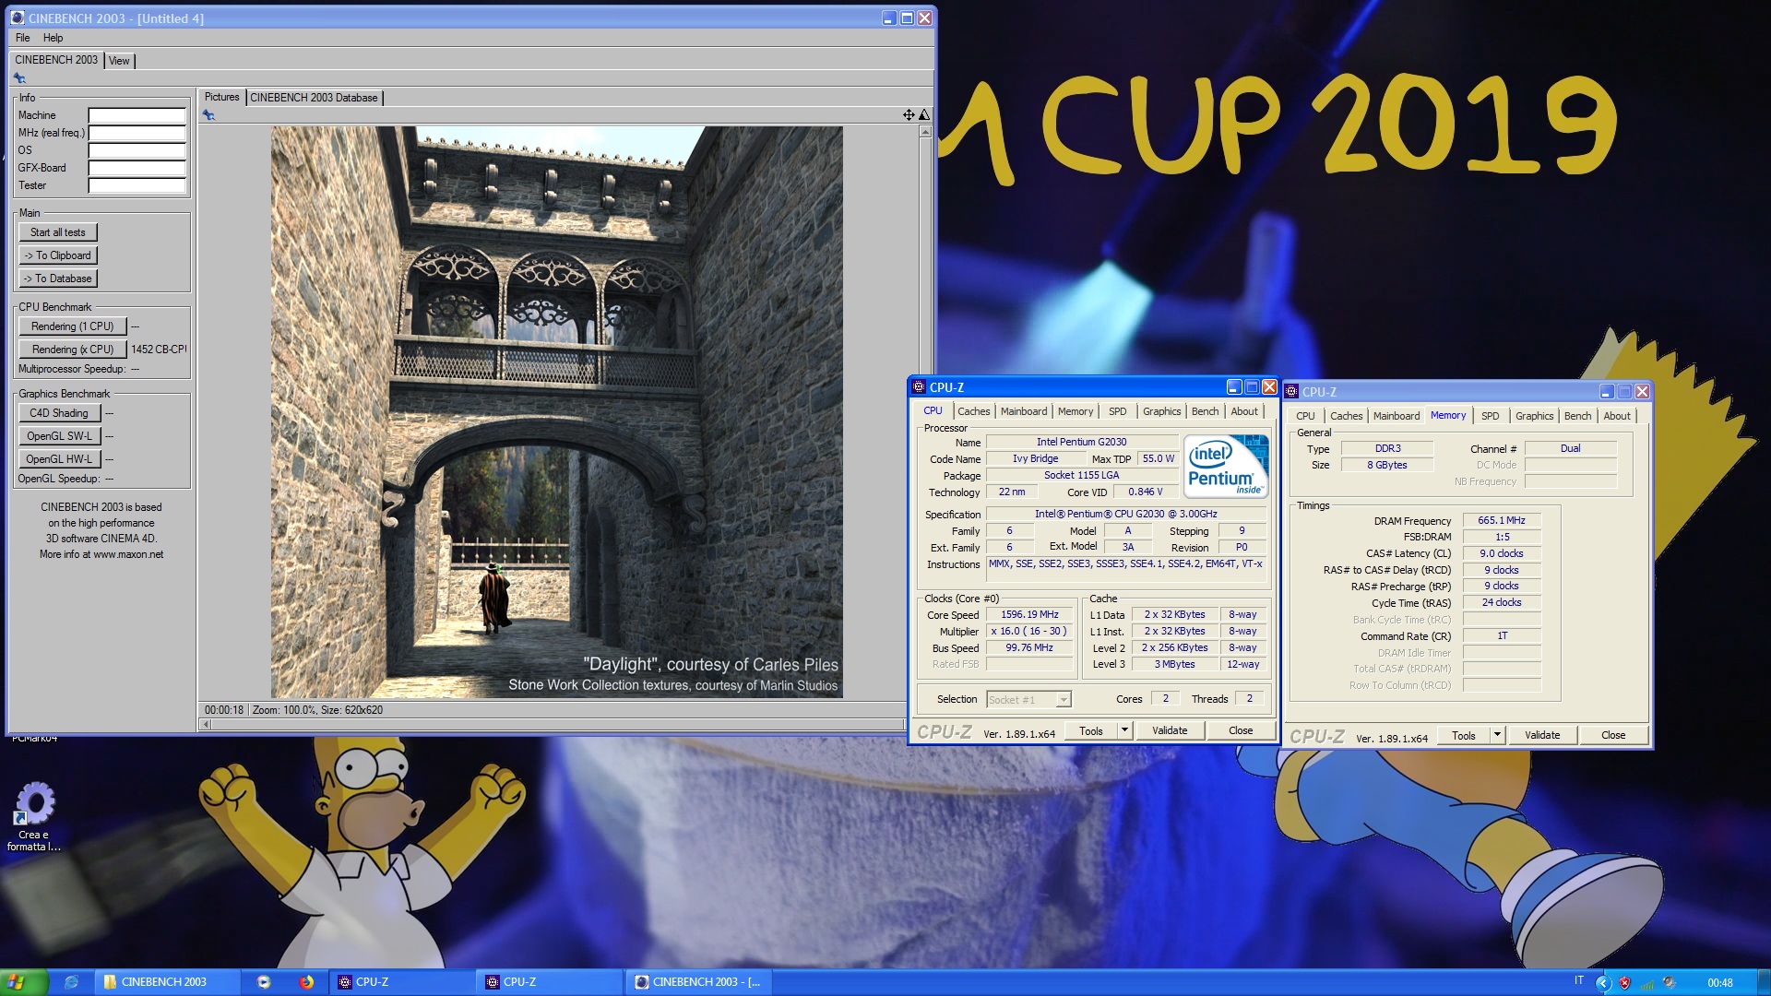Viewport: 1771px width, 996px height.
Task: Click the Internet Explorer quick launch icon
Action: tap(71, 982)
